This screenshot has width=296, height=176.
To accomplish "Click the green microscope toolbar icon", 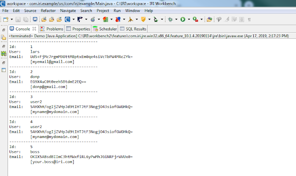I will pyautogui.click(x=156, y=19).
